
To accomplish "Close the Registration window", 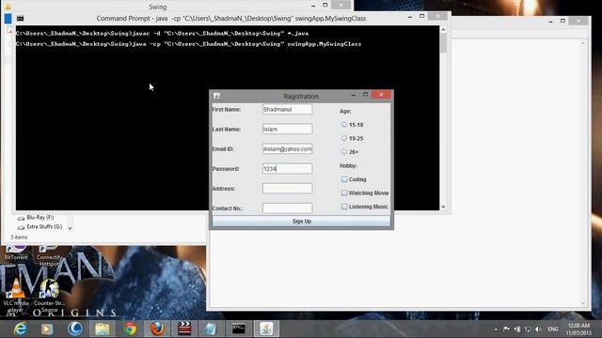I will 381,94.
